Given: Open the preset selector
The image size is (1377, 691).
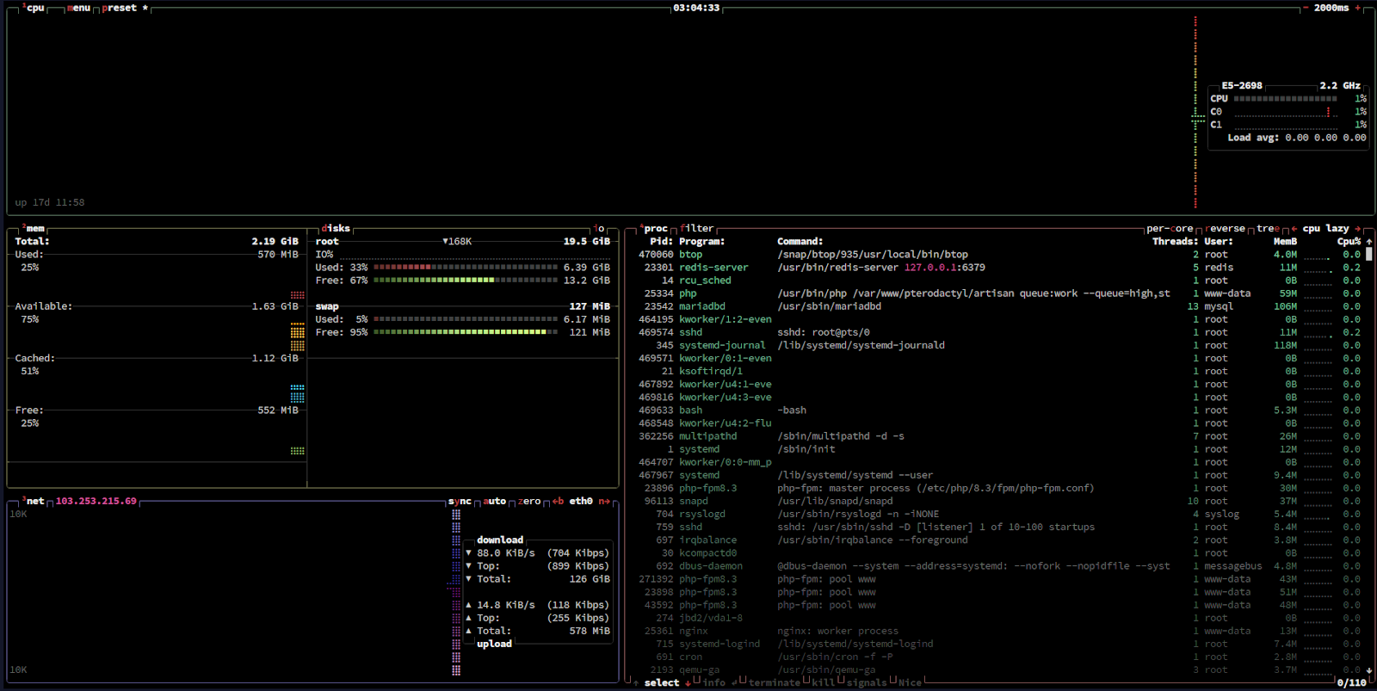Looking at the screenshot, I should [120, 8].
